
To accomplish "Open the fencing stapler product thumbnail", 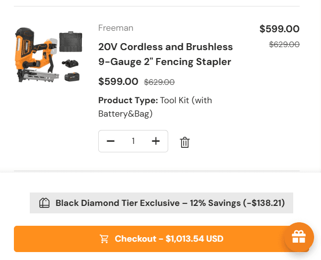I will [48, 55].
